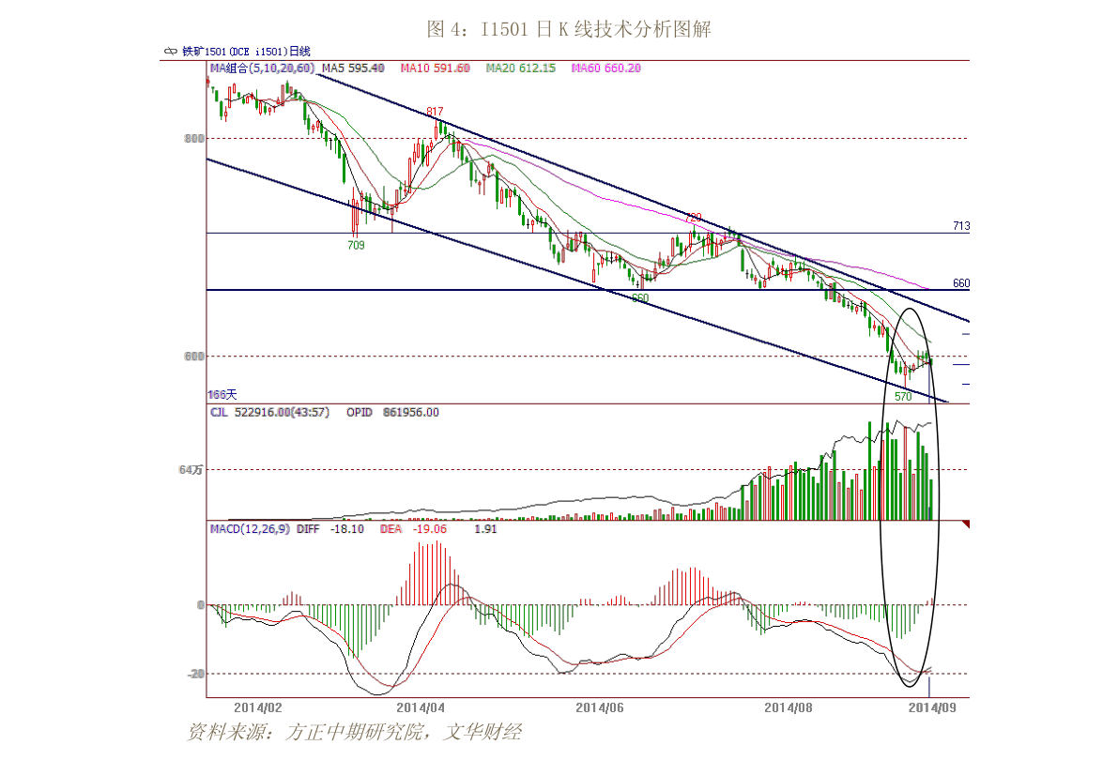Click the MA20 612.15 legend label
1118x760 pixels.
520,68
